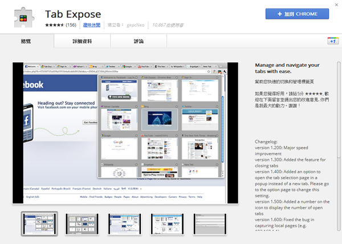Click the Google +1 button
Image resolution: width=342 pixels, height=244 pixels.
coord(333,41)
